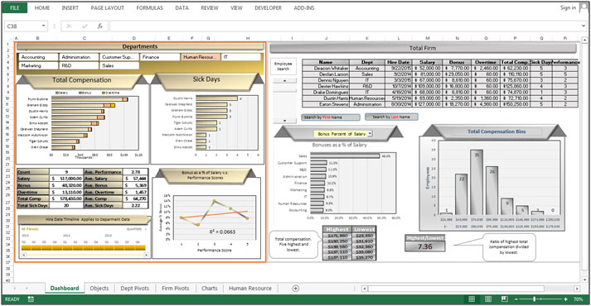This screenshot has width=591, height=306.
Task: Toggle the Human Resources slicer item
Action: [x=200, y=57]
